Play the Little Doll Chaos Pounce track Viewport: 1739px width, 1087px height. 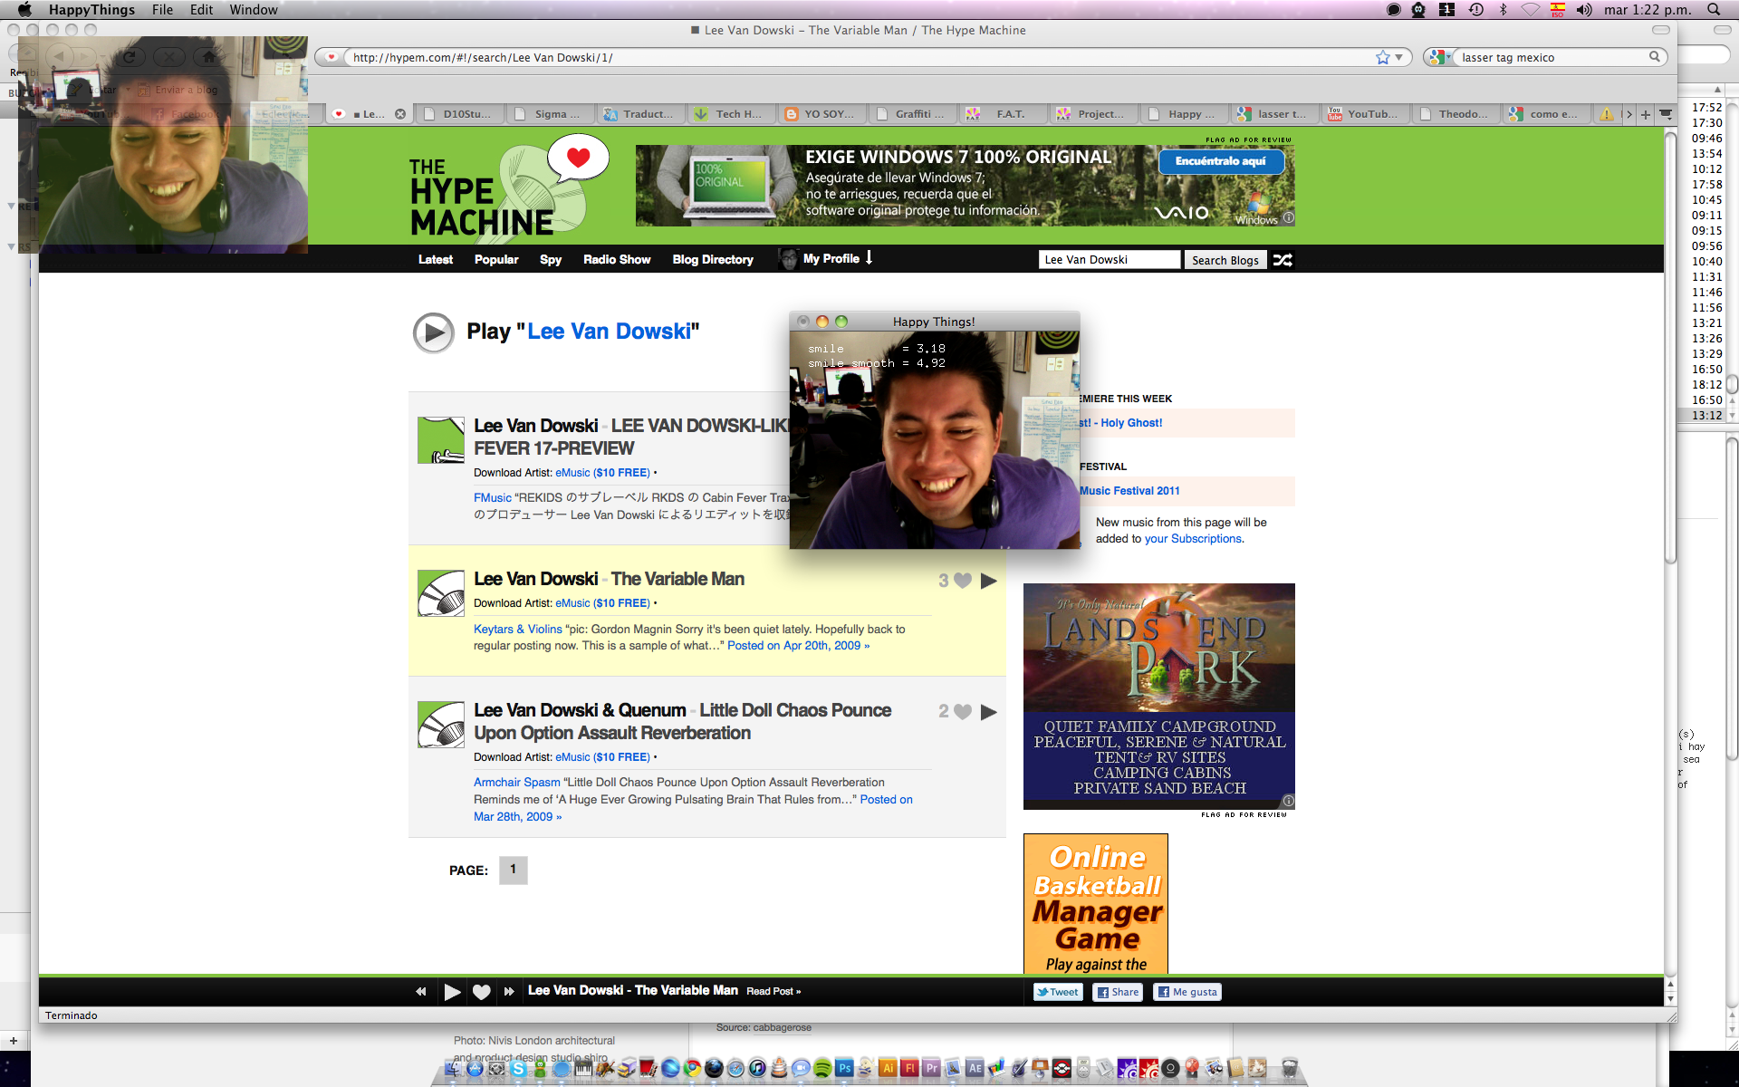click(989, 712)
